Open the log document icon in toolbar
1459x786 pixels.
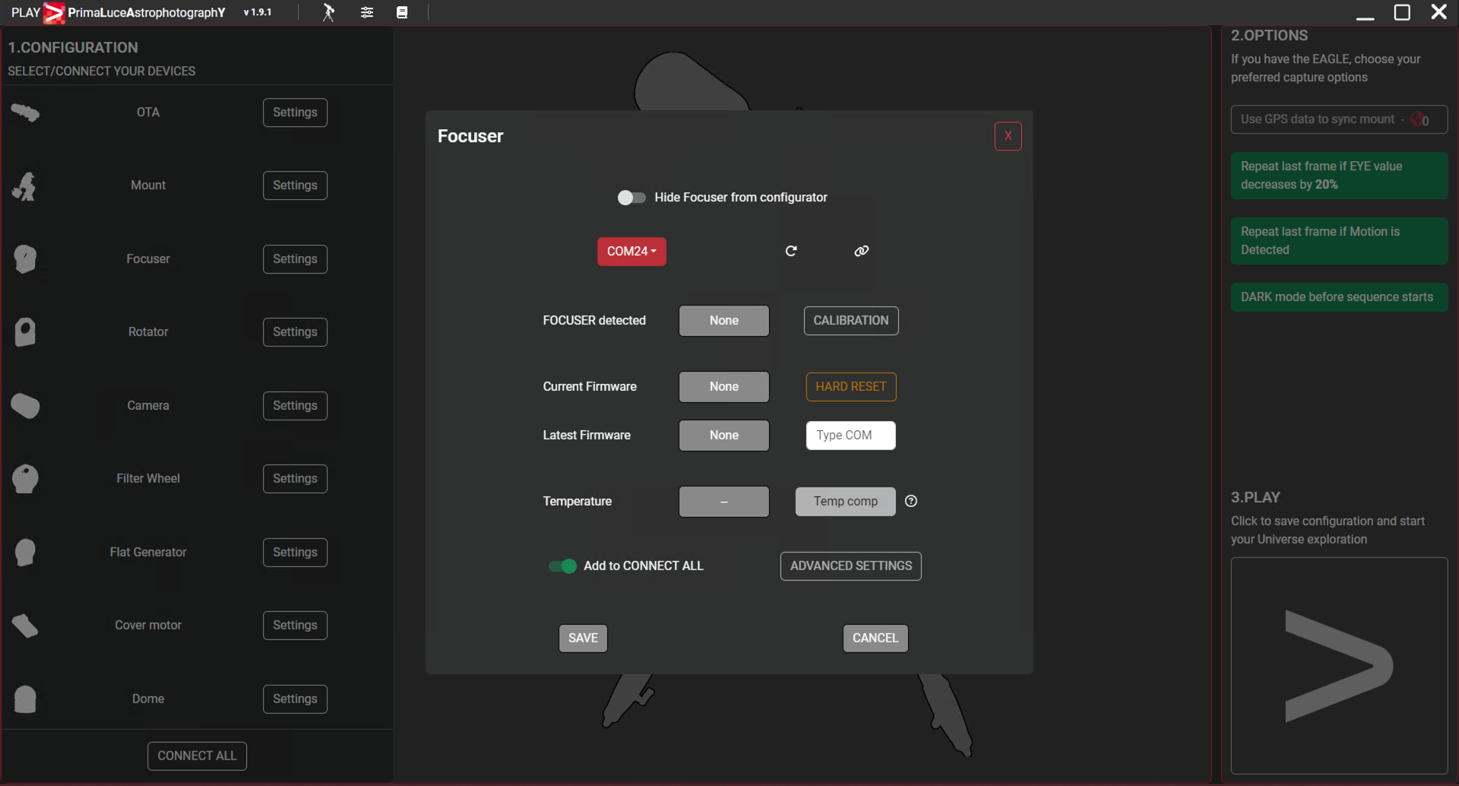402,12
